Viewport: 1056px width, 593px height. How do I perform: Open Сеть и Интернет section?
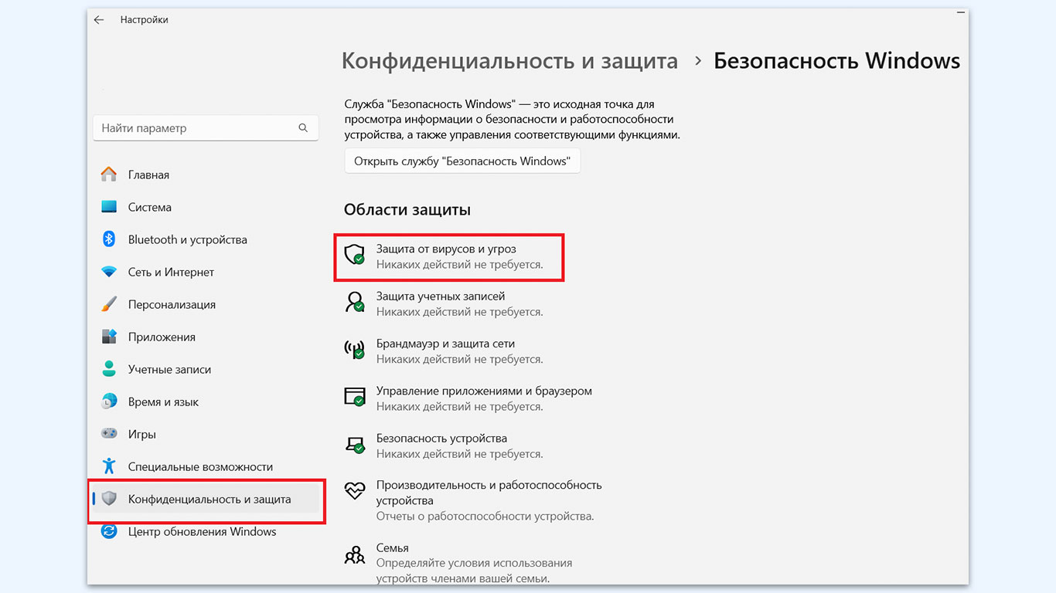tap(205, 272)
